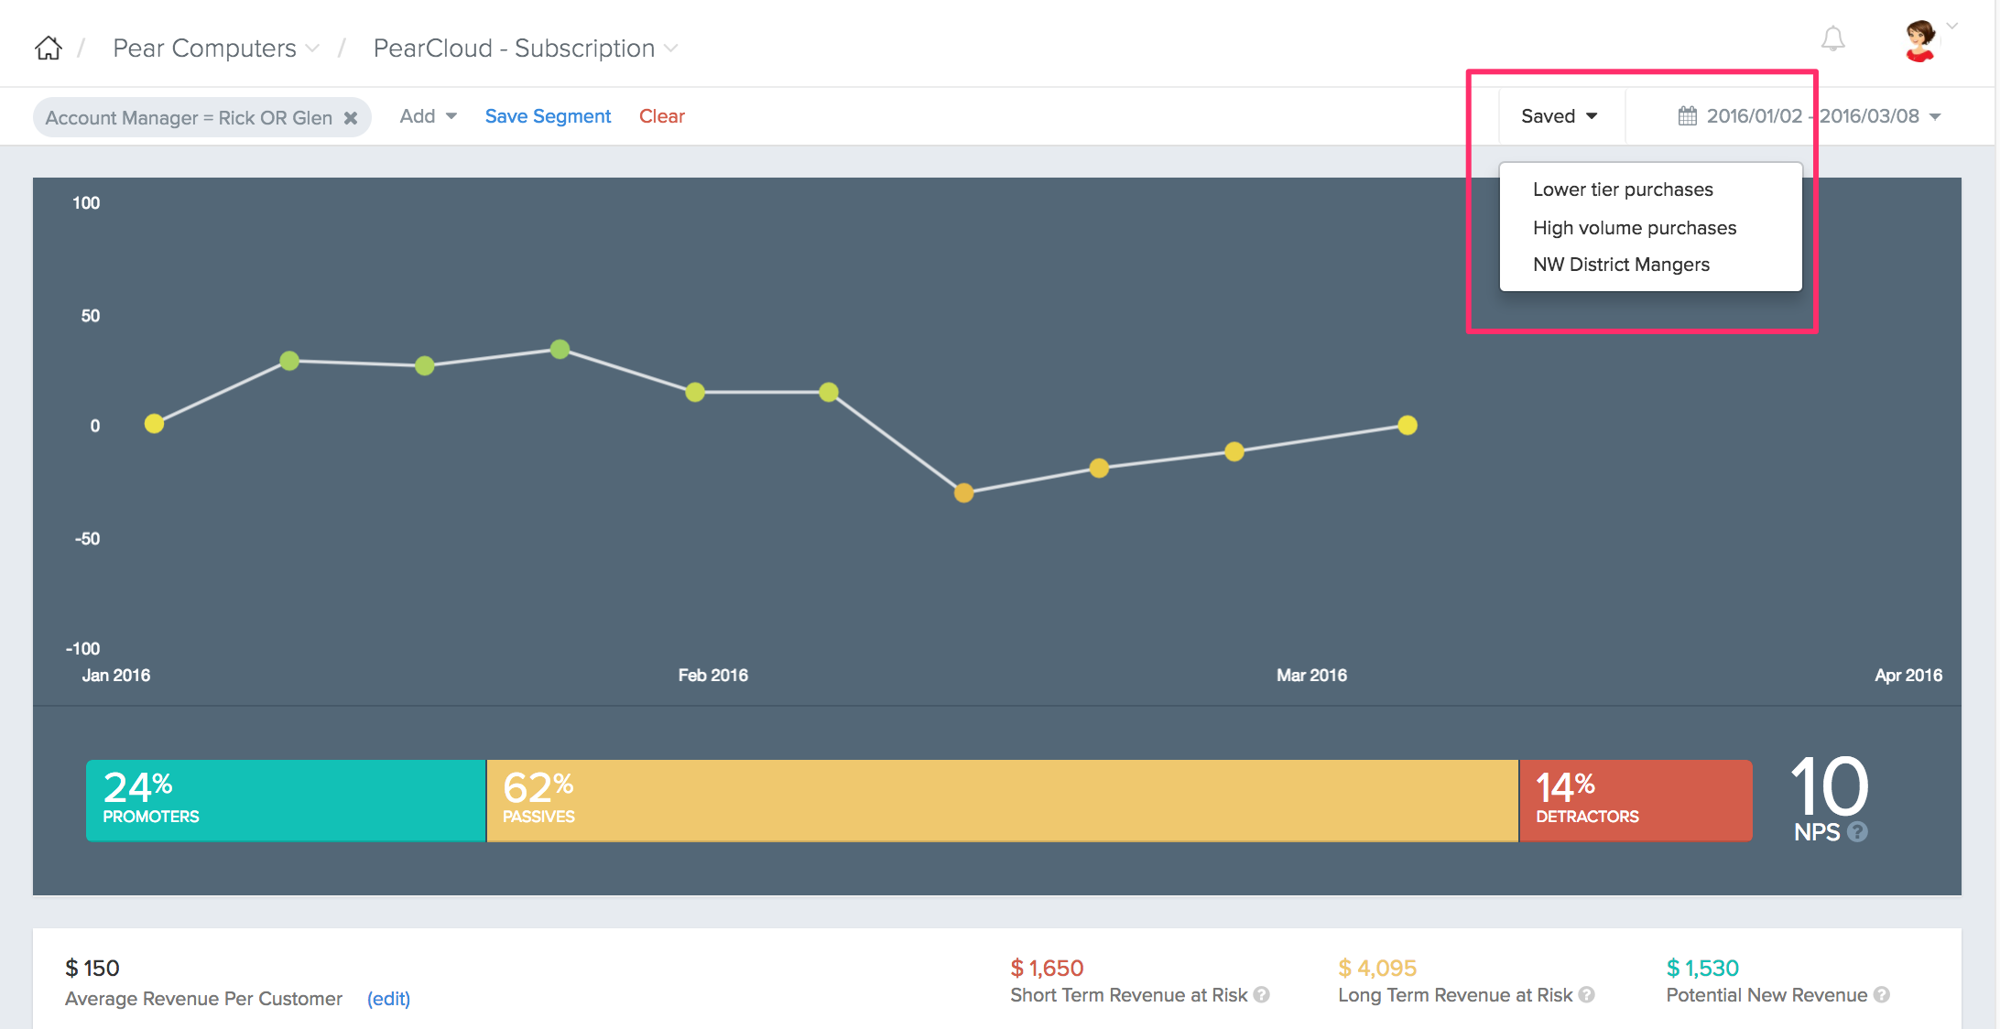Open the notifications bell
2000x1029 pixels.
tap(1832, 39)
